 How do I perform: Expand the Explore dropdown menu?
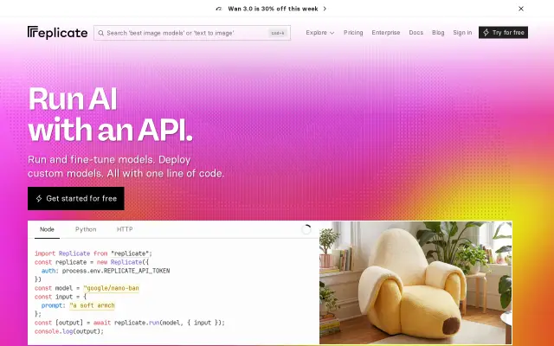pyautogui.click(x=319, y=33)
